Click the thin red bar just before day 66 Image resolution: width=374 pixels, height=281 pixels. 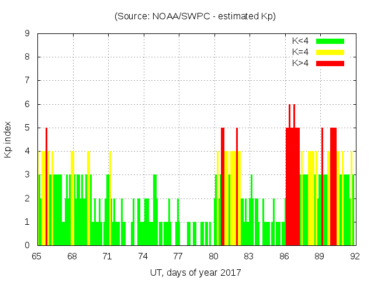pyautogui.click(x=47, y=187)
